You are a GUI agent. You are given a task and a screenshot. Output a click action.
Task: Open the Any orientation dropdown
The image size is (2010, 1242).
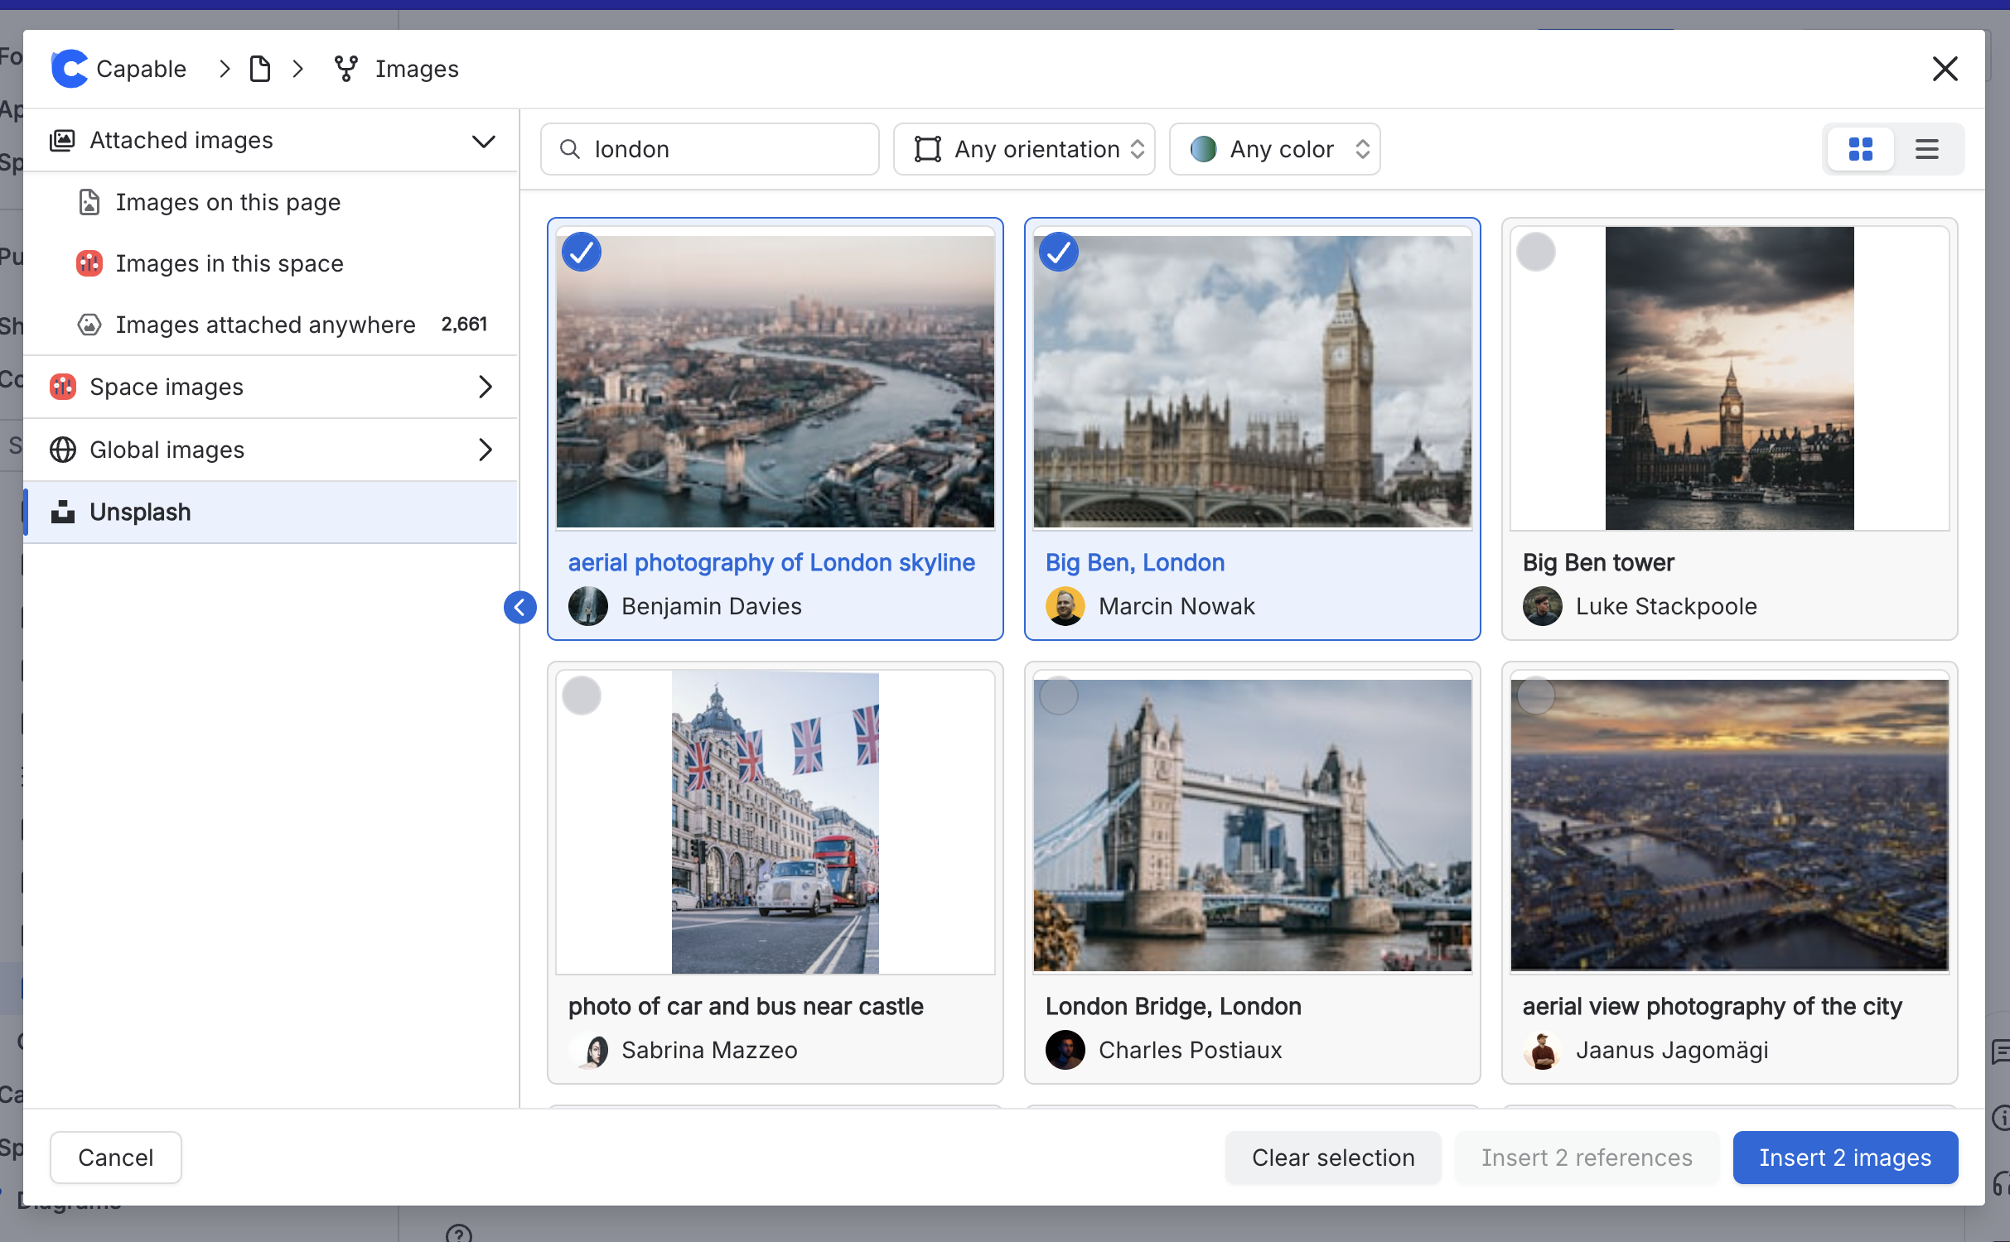[x=1024, y=149]
